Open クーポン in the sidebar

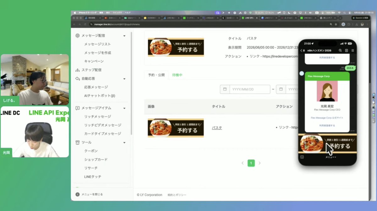(x=91, y=151)
